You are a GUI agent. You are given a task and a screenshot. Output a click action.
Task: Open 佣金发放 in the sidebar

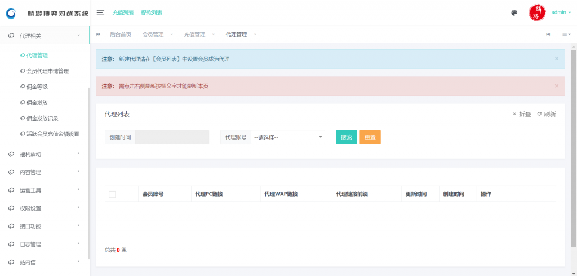click(x=37, y=103)
